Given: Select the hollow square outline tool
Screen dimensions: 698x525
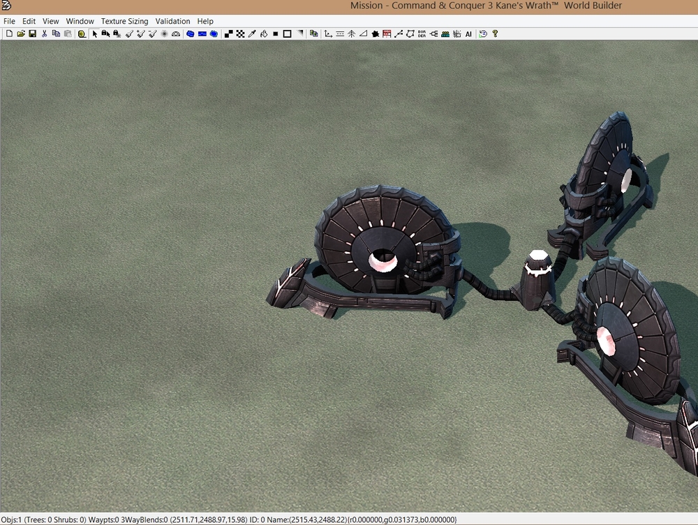Looking at the screenshot, I should 287,34.
